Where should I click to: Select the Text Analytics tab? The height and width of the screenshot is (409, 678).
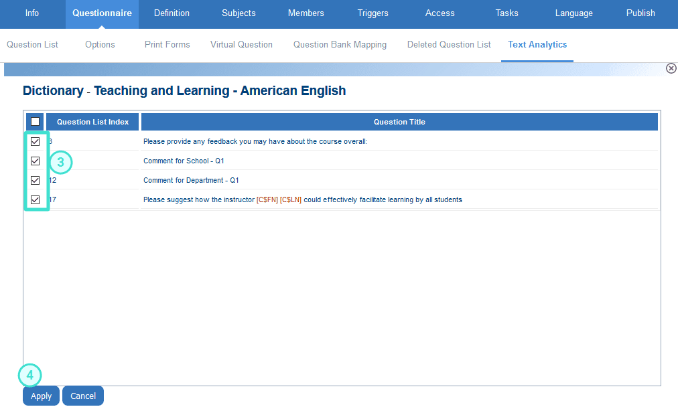click(x=537, y=44)
